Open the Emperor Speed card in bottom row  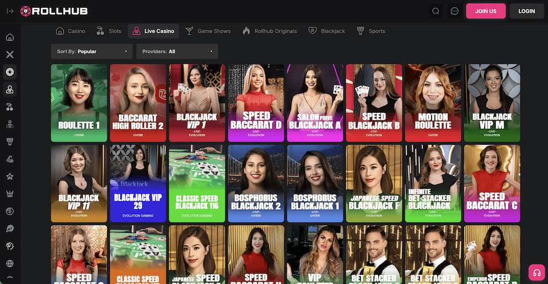pyautogui.click(x=492, y=255)
